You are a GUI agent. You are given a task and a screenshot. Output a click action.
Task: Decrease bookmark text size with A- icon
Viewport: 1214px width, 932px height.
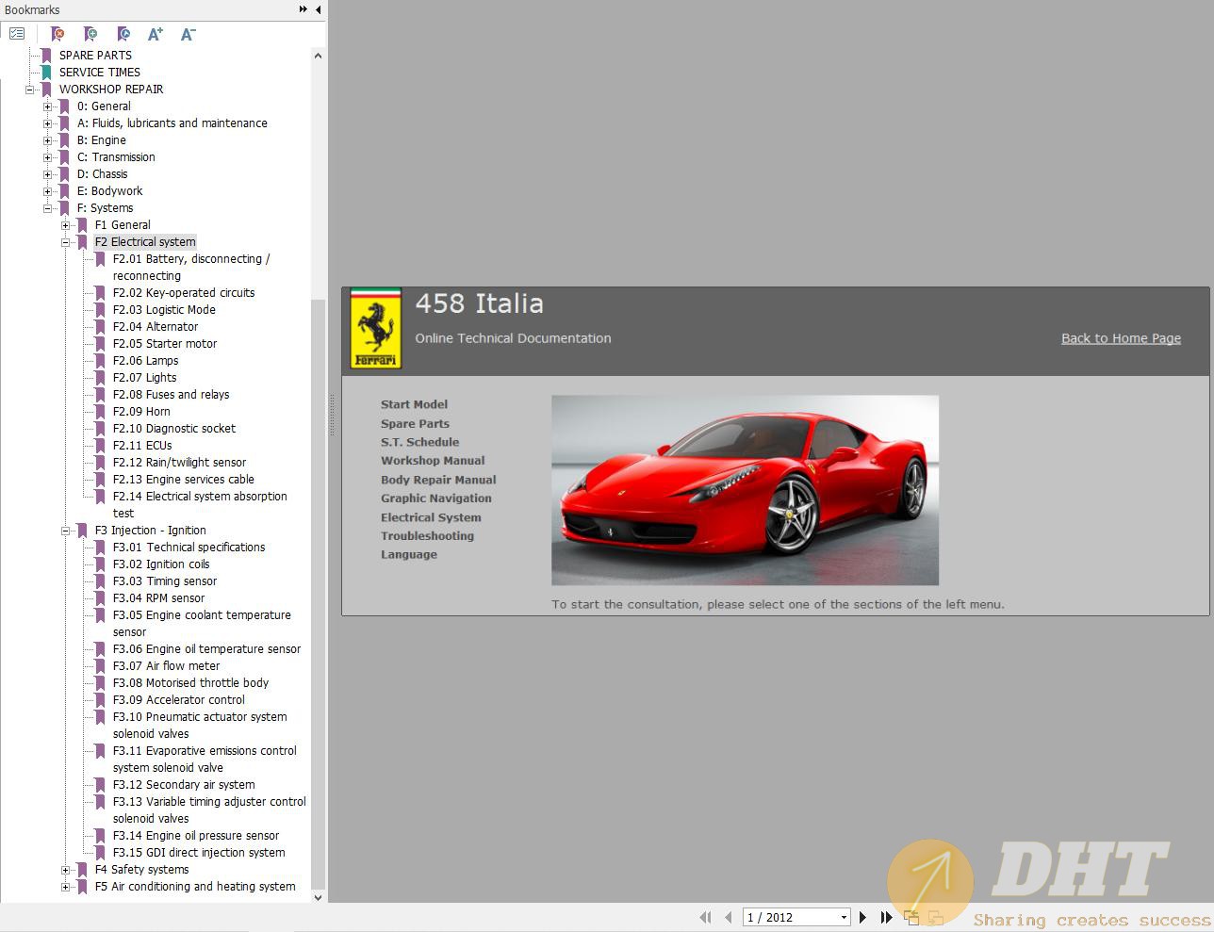pos(188,34)
